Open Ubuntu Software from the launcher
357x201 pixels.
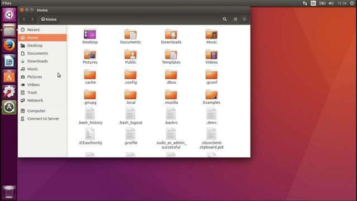point(9,76)
